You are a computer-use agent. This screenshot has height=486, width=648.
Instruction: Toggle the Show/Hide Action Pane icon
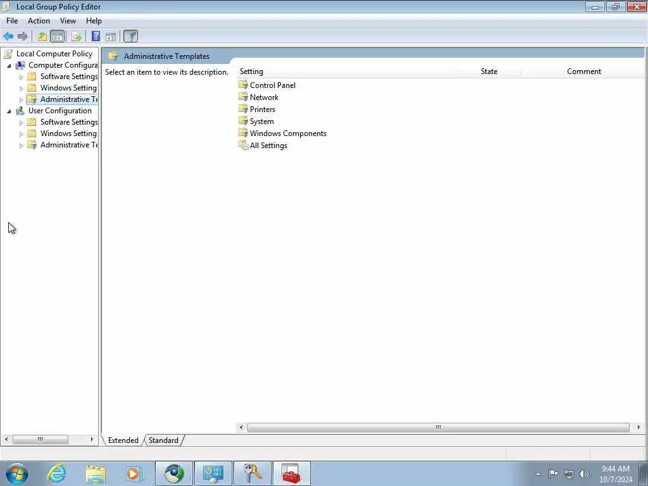pos(111,36)
